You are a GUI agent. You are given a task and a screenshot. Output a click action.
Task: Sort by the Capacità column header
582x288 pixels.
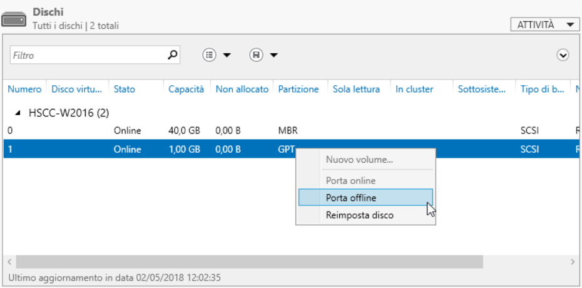coord(186,89)
